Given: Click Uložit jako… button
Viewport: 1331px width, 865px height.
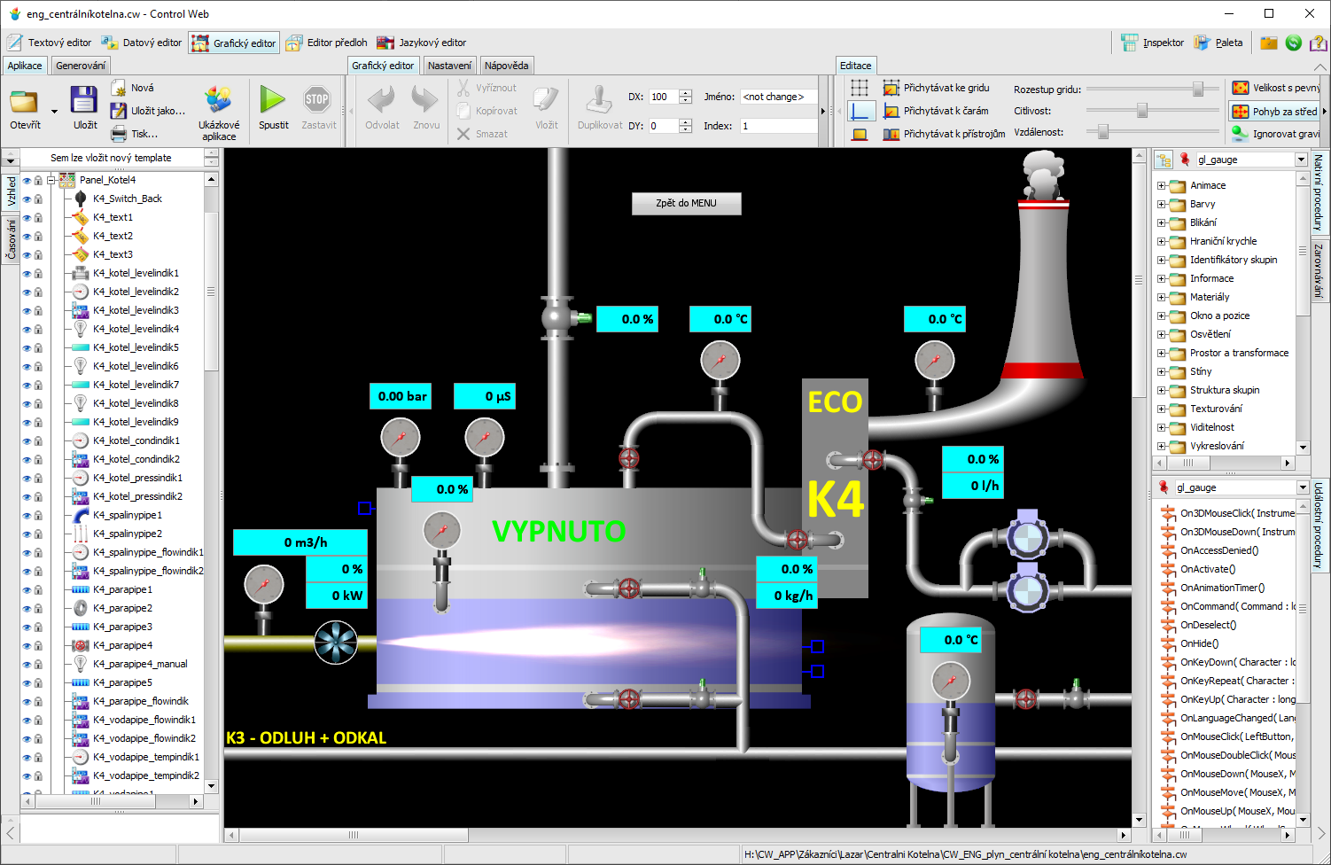Looking at the screenshot, I should [148, 111].
